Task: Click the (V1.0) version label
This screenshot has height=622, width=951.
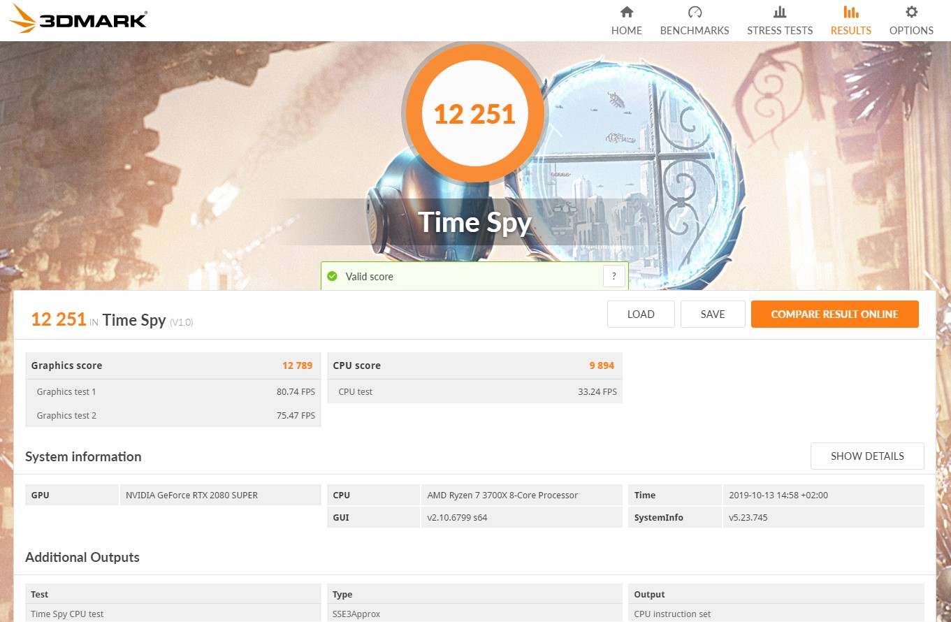Action: pyautogui.click(x=181, y=322)
